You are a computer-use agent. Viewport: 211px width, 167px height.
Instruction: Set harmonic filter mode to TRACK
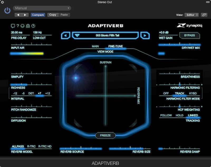point(180,93)
